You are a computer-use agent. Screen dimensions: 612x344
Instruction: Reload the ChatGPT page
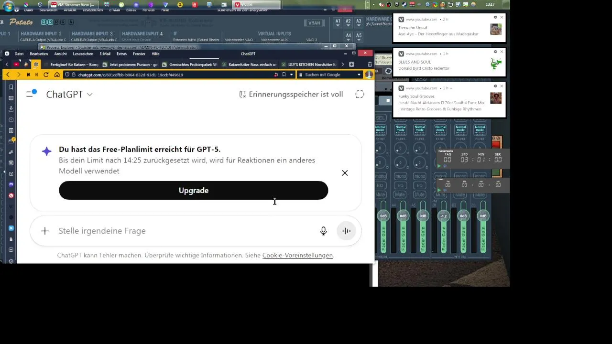[46, 75]
